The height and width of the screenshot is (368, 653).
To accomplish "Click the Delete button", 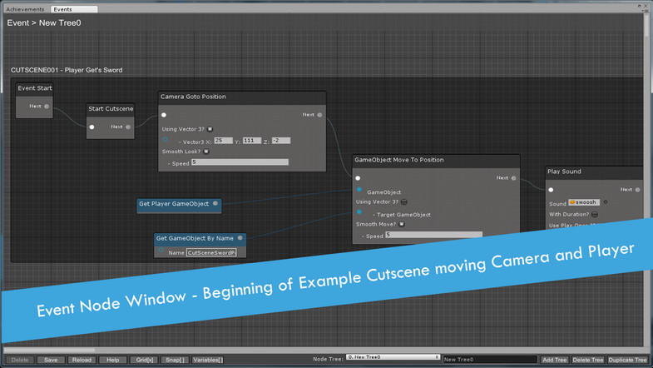I will tap(20, 360).
